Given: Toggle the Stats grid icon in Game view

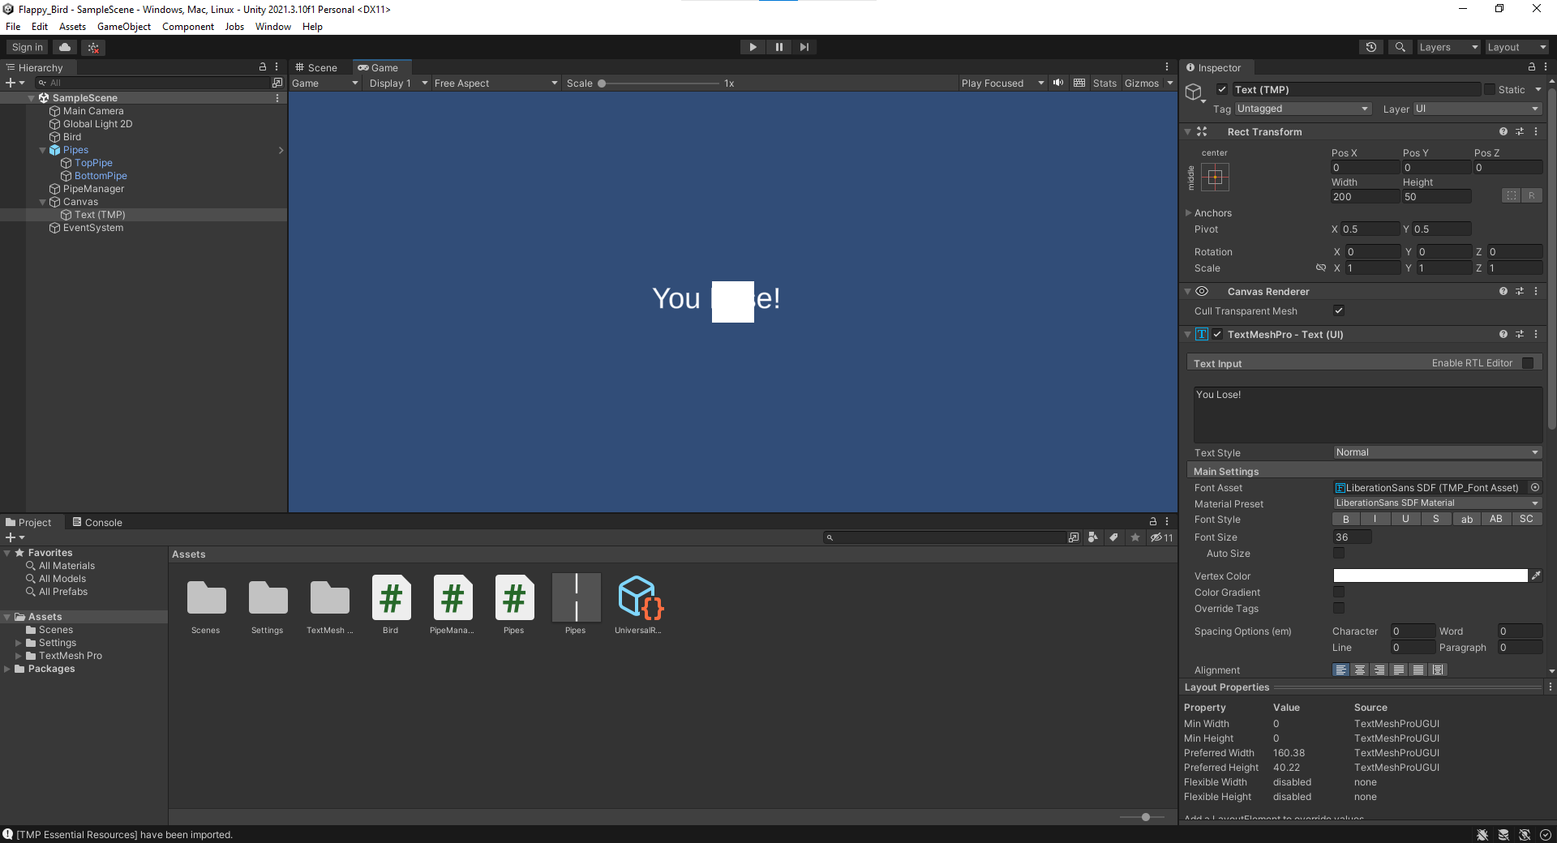Looking at the screenshot, I should pyautogui.click(x=1079, y=83).
